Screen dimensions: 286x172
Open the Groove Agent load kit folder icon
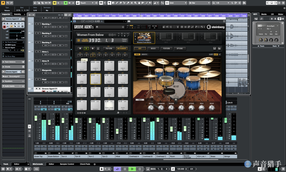click(220, 49)
